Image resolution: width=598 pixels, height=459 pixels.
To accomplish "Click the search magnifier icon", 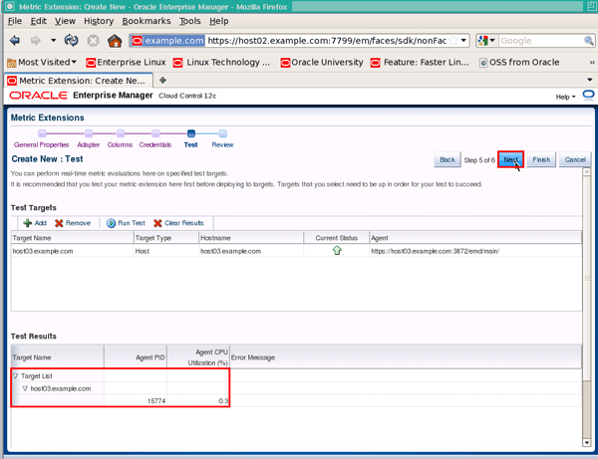I will [x=588, y=41].
